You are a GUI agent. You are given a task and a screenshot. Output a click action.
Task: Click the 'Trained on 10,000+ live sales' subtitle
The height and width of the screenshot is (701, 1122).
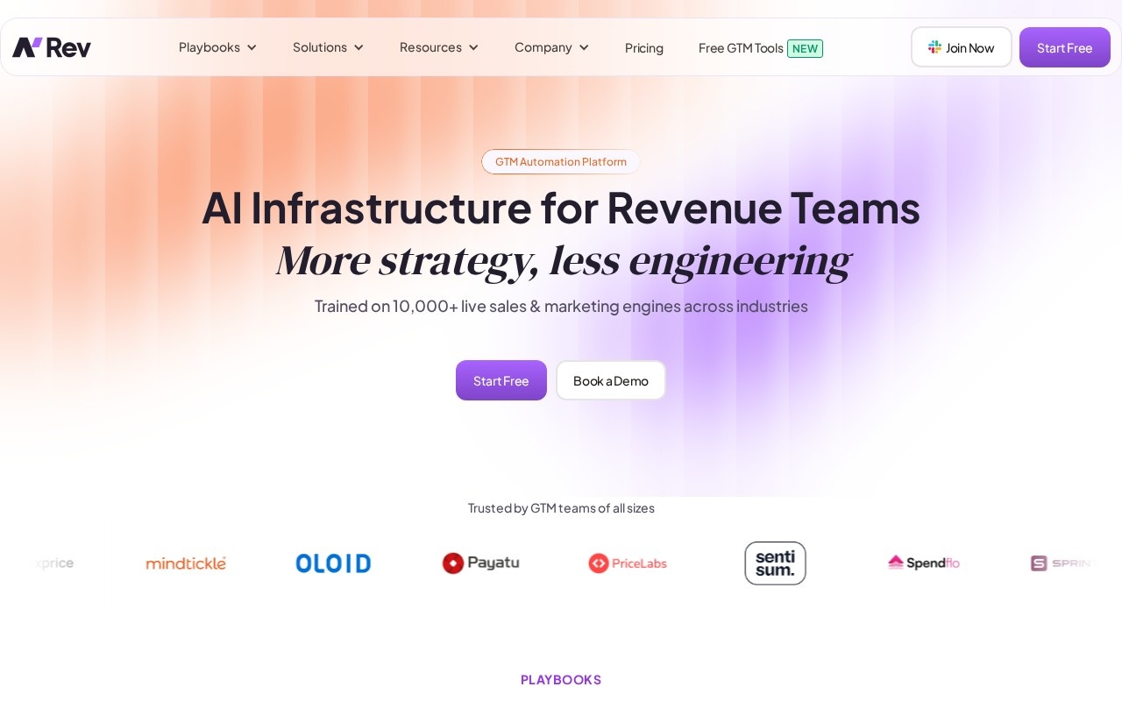click(561, 306)
